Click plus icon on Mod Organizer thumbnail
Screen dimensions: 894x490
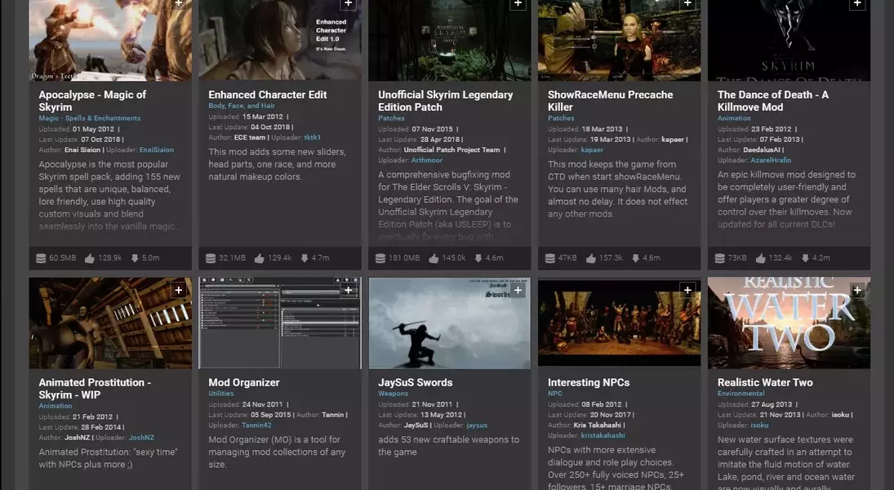click(348, 290)
